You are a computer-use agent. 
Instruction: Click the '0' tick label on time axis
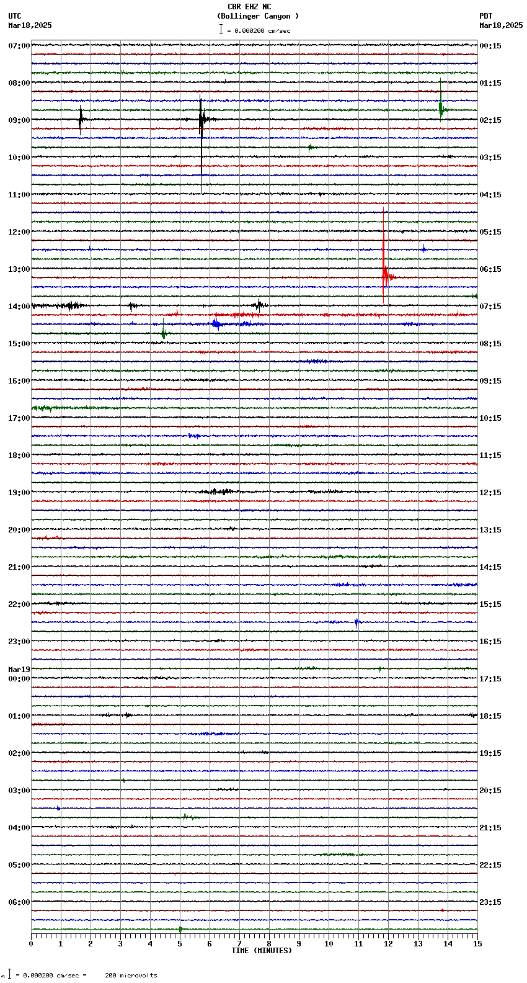(x=31, y=944)
